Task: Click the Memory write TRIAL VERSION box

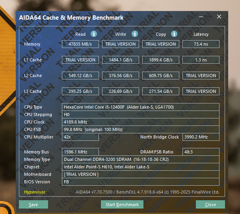Action: pyautogui.click(x=121, y=44)
